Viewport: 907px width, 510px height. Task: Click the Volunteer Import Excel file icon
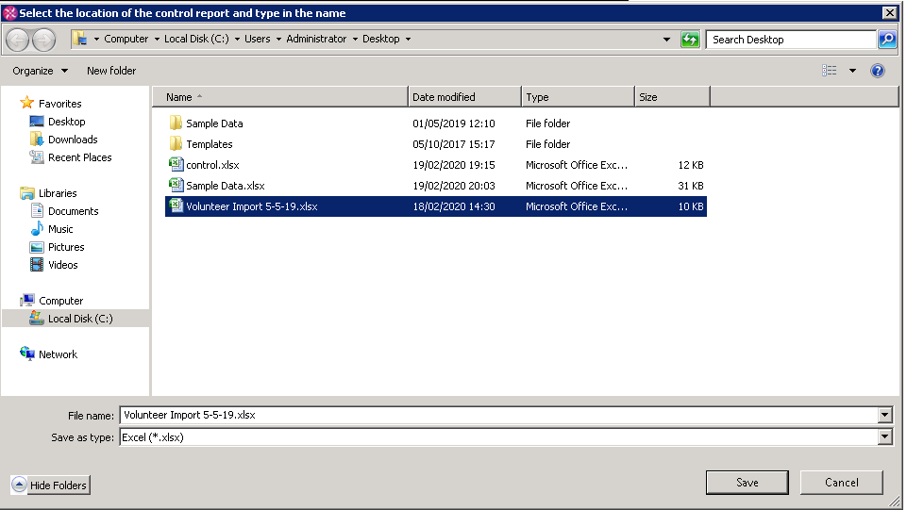(176, 206)
